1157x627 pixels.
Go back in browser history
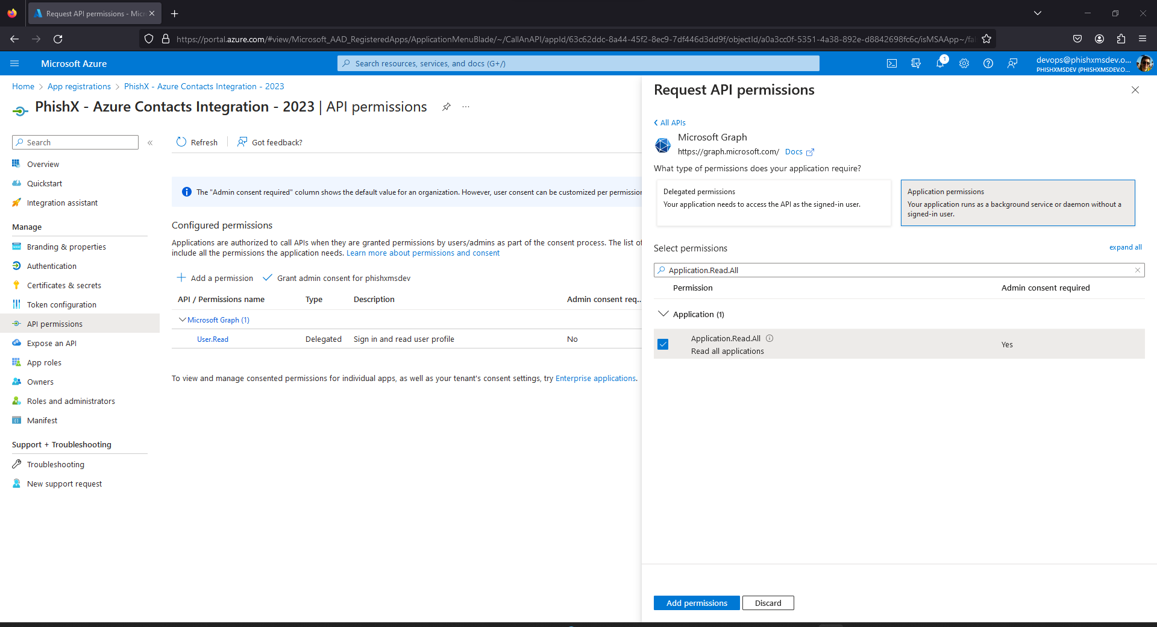[14, 39]
